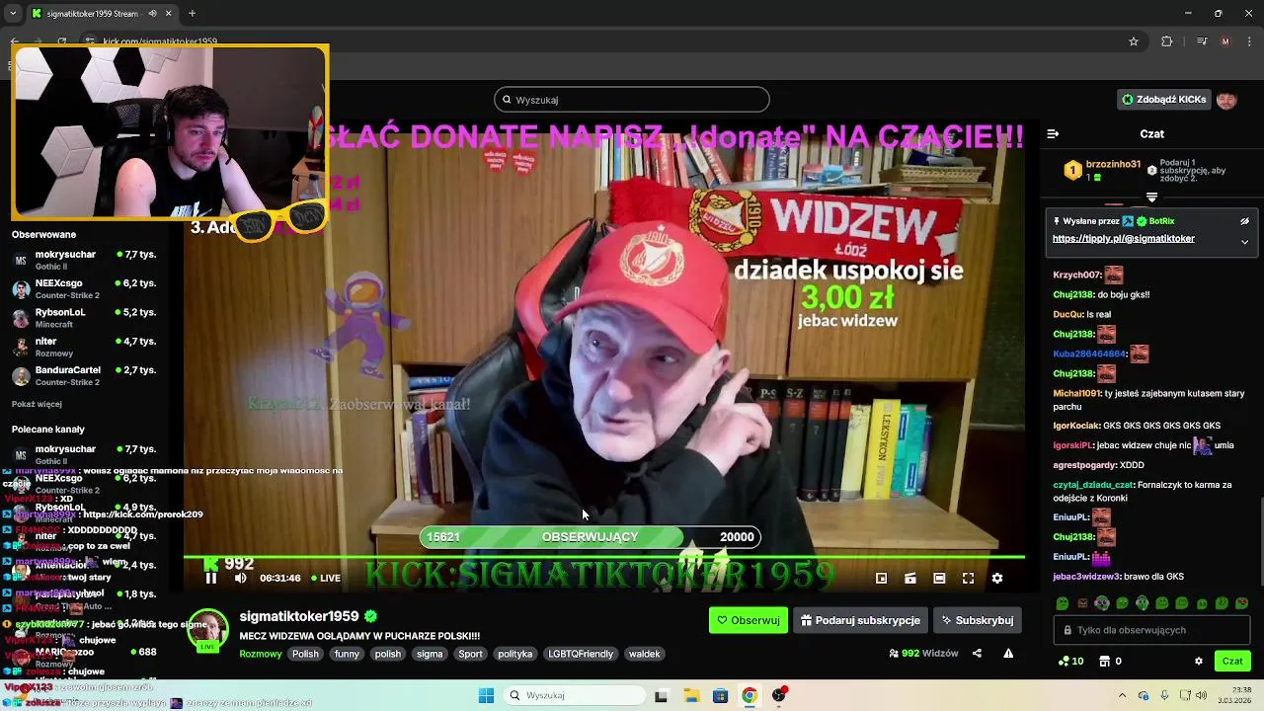This screenshot has height=711, width=1264.
Task: Expand pinned message chevron
Action: (x=1244, y=241)
